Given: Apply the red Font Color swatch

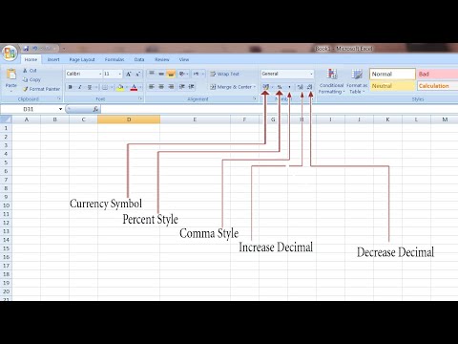Looking at the screenshot, I should coord(134,87).
